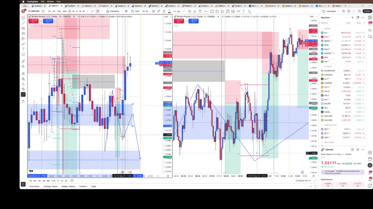Open go to date calendar icon
The height and width of the screenshot is (209, 373).
click(72, 181)
